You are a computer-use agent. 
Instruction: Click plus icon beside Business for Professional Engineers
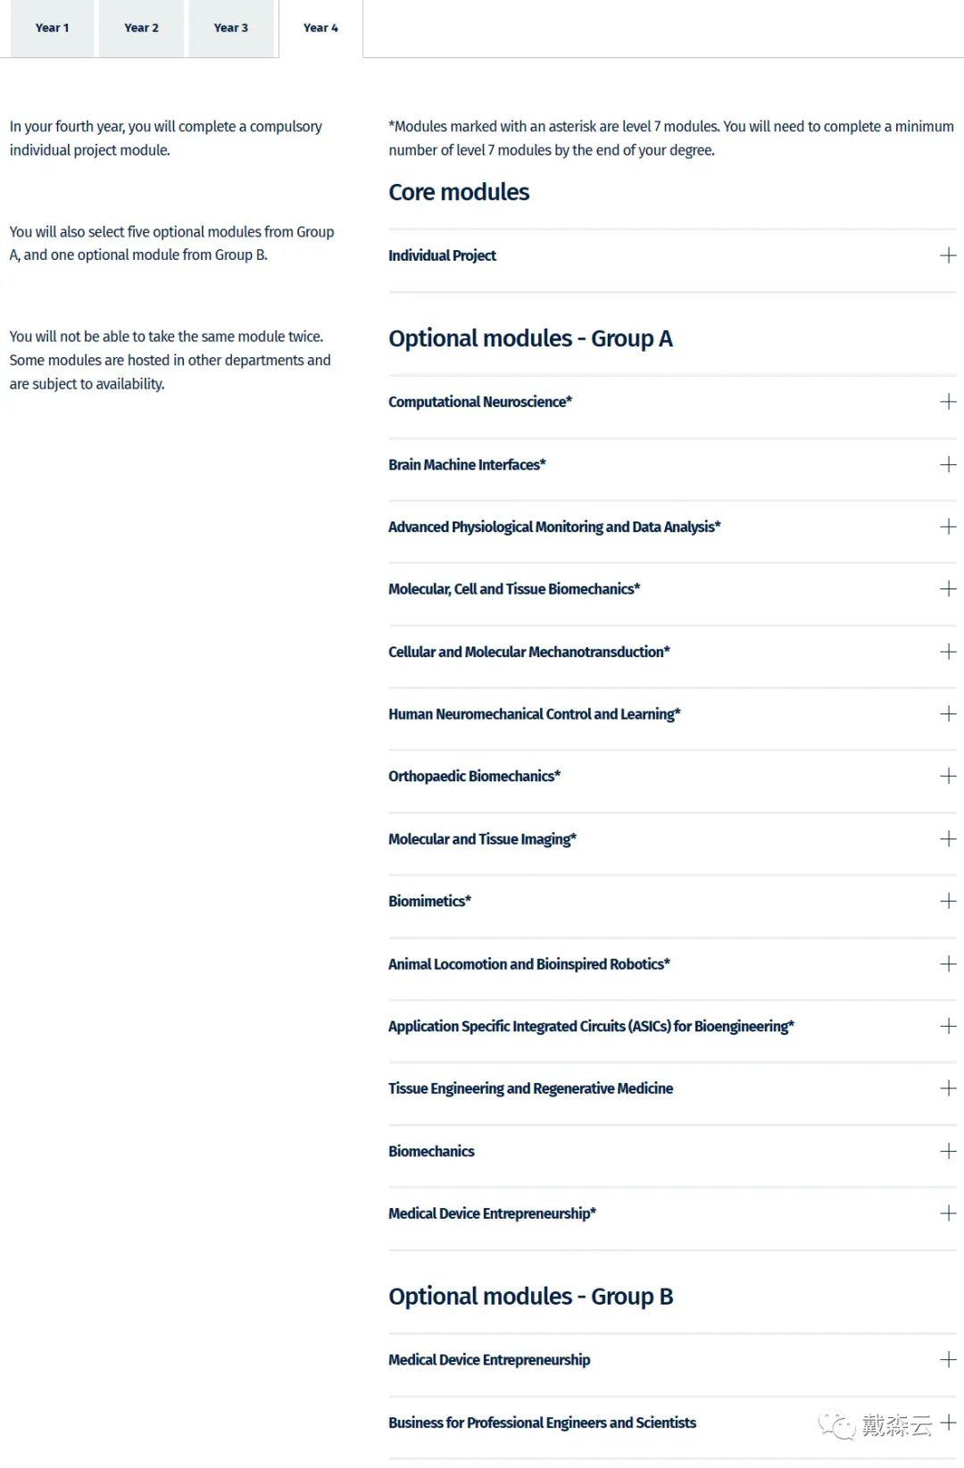948,1422
